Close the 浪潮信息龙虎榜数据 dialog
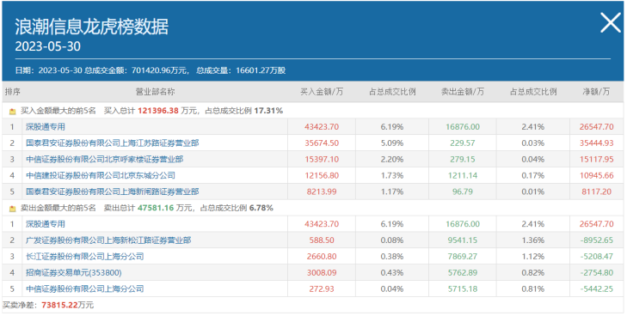Viewport: 627px width, 316px height. [610, 22]
